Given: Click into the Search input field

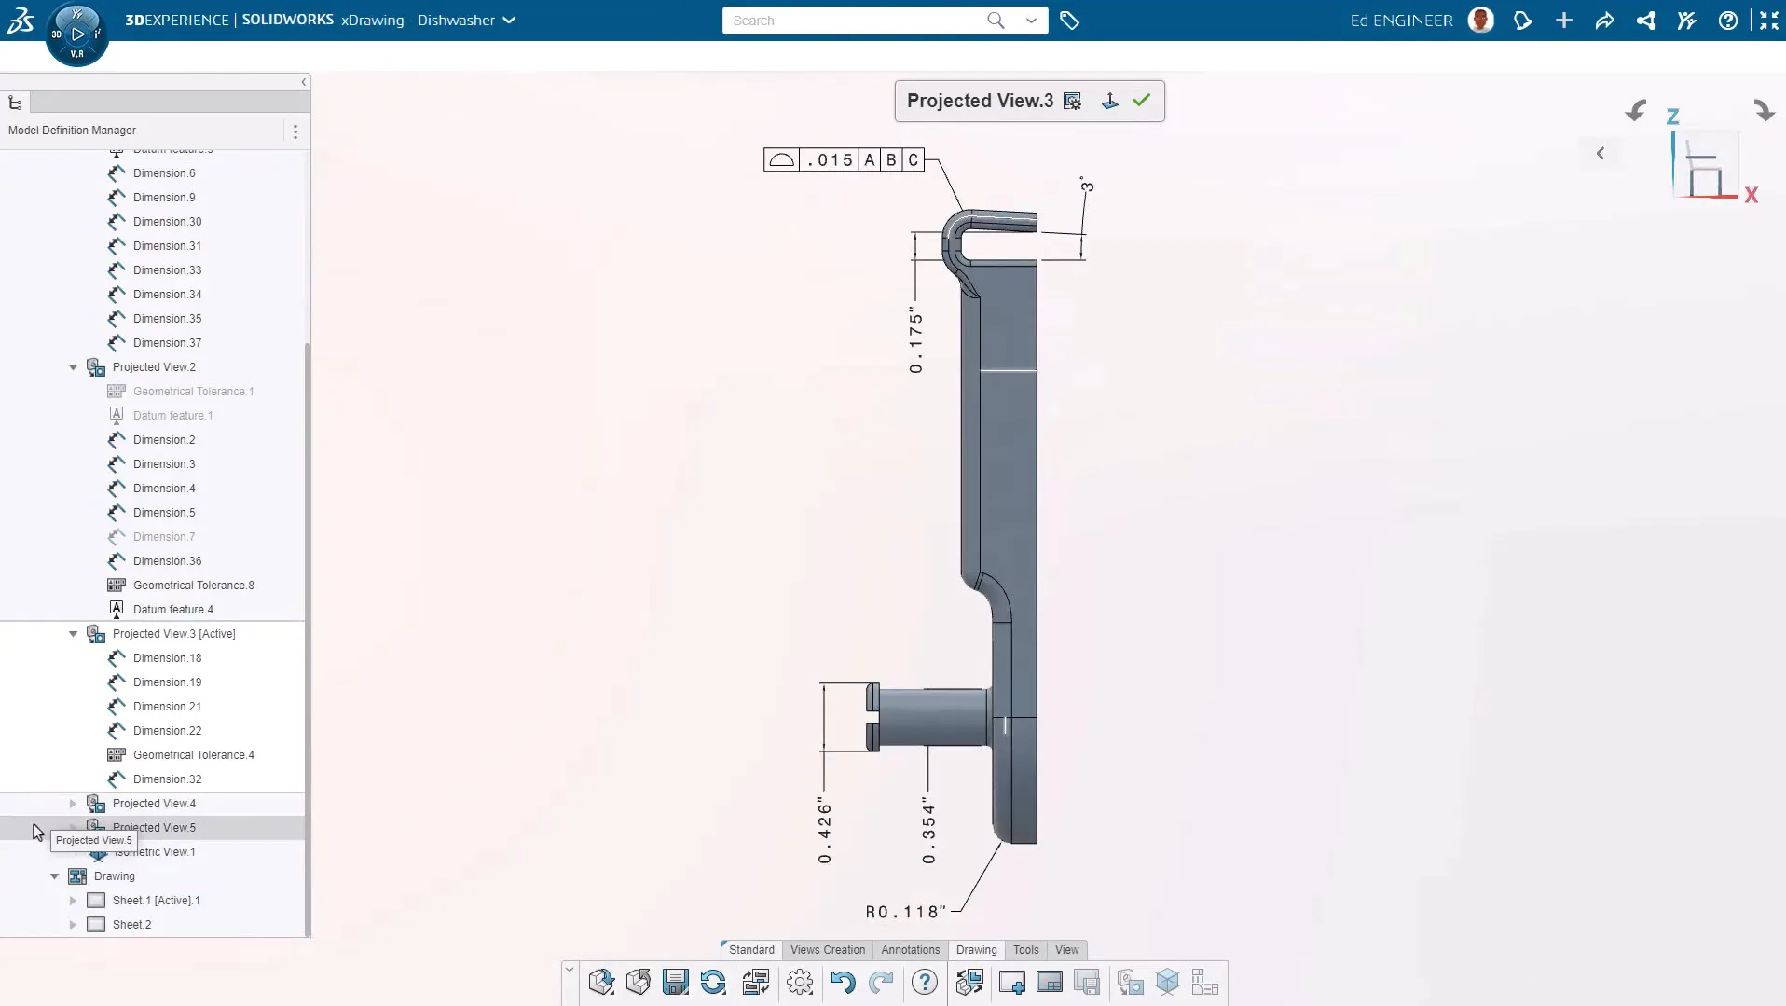Looking at the screenshot, I should point(853,21).
